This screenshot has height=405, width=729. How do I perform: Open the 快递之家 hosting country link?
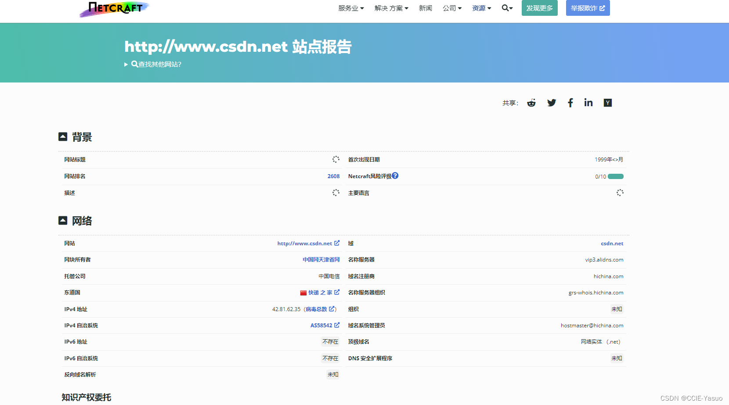[324, 293]
